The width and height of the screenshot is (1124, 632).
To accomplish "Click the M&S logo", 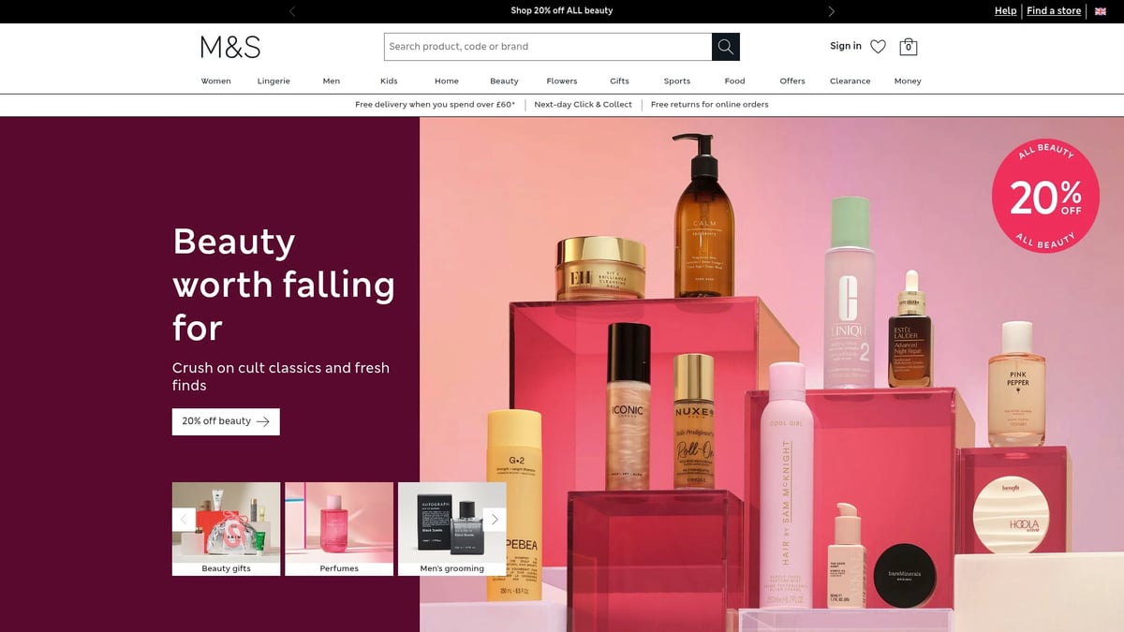I will pyautogui.click(x=230, y=47).
